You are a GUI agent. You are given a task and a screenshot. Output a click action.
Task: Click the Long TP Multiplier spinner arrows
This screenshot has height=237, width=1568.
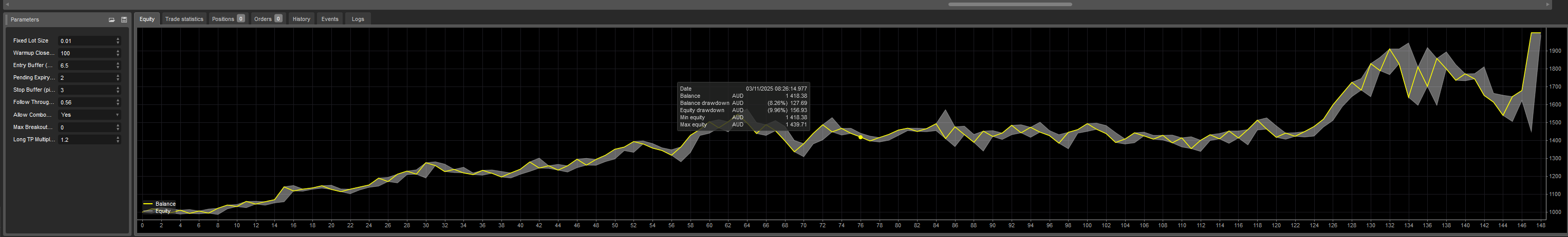[118, 139]
